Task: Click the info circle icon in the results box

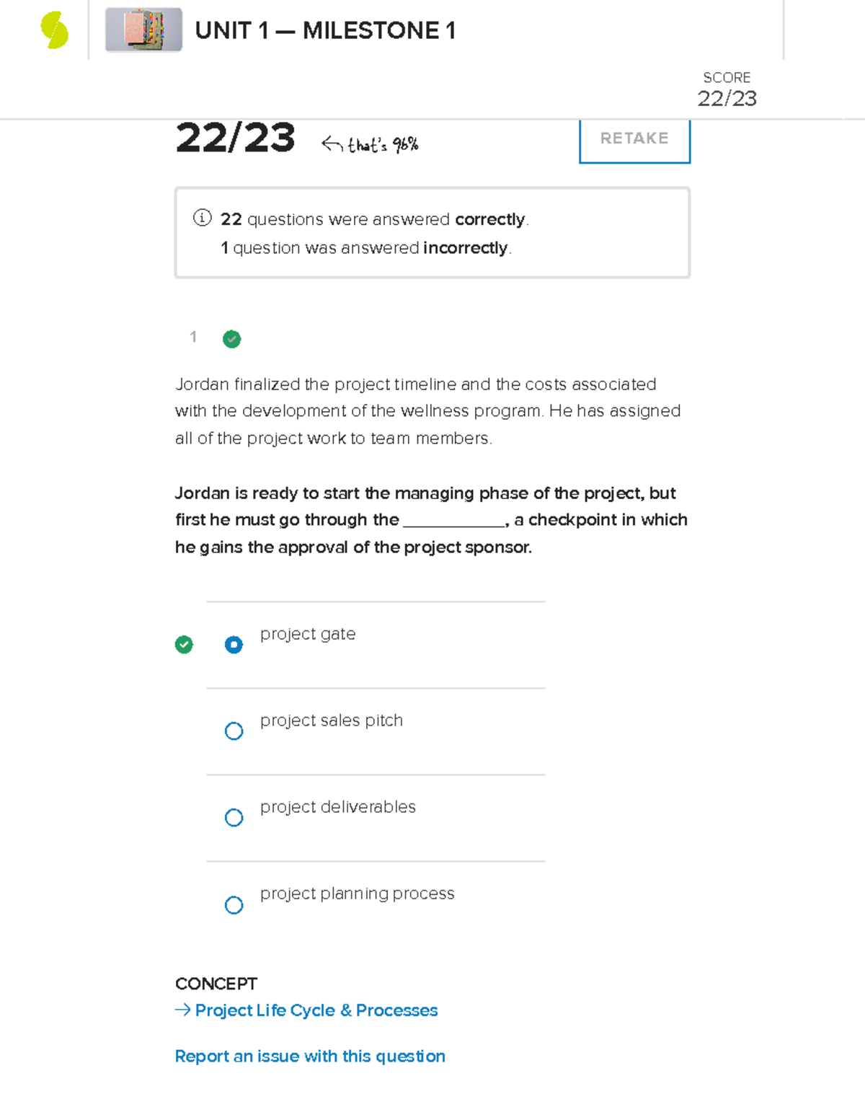Action: pyautogui.click(x=202, y=219)
